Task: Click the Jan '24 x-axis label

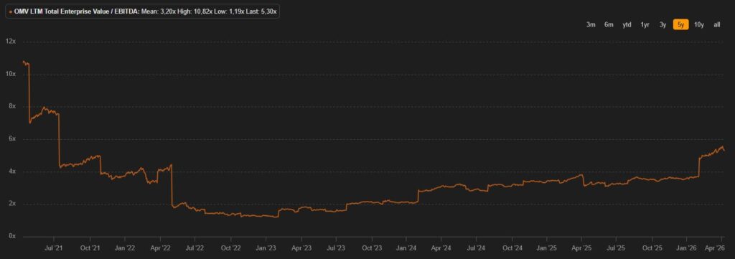Action: [407, 248]
